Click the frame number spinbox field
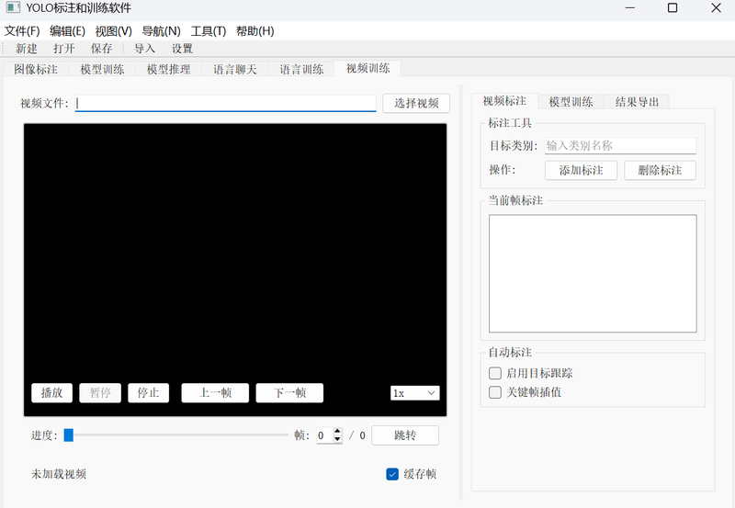Screen dimensions: 735x508 pyautogui.click(x=325, y=435)
